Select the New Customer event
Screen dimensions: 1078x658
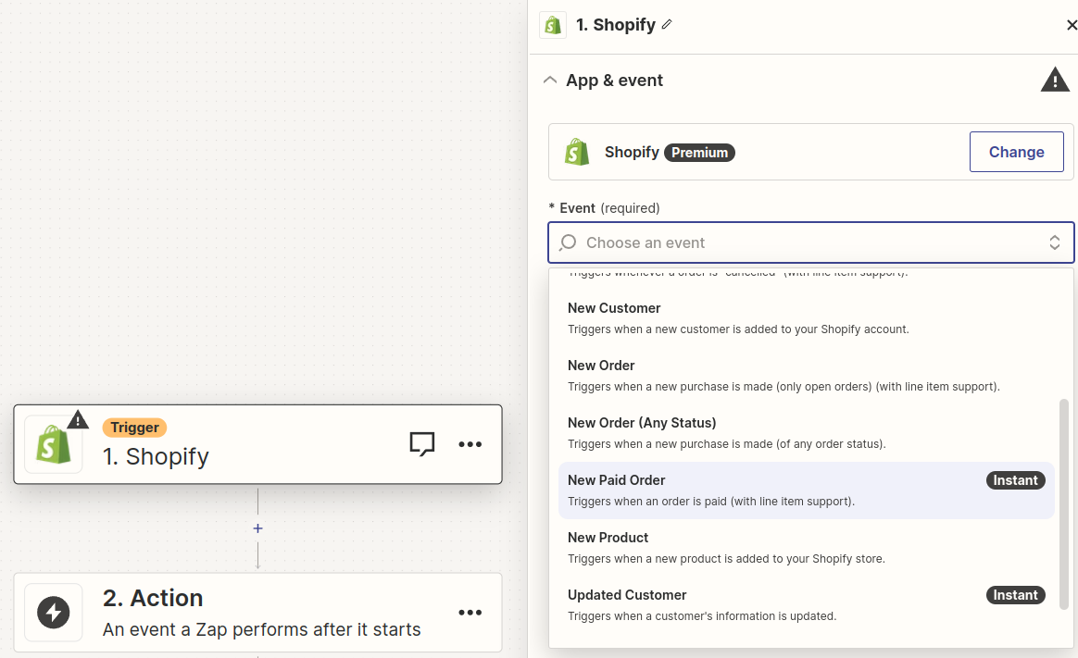coord(806,318)
